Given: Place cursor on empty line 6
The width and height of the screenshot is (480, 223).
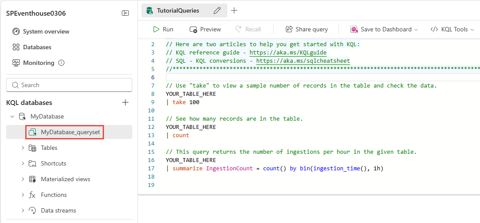Looking at the screenshot, I should (x=322, y=77).
